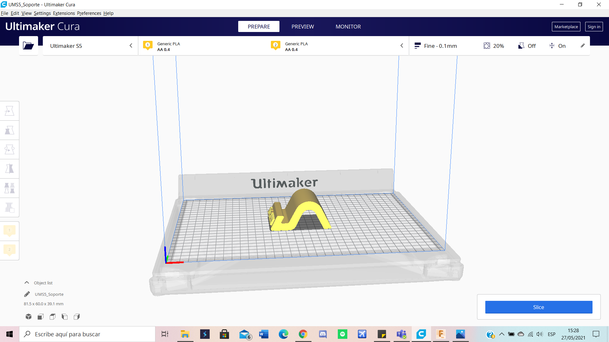Click pencil icon beside UMS5_Soporte
609x342 pixels.
[27, 294]
